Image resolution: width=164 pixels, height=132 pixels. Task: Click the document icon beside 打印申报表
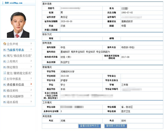click(x=5, y=78)
